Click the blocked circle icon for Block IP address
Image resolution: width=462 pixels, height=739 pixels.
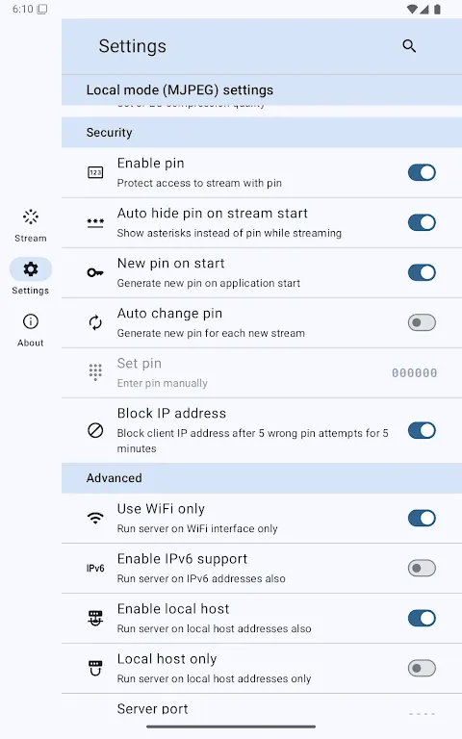tap(95, 430)
